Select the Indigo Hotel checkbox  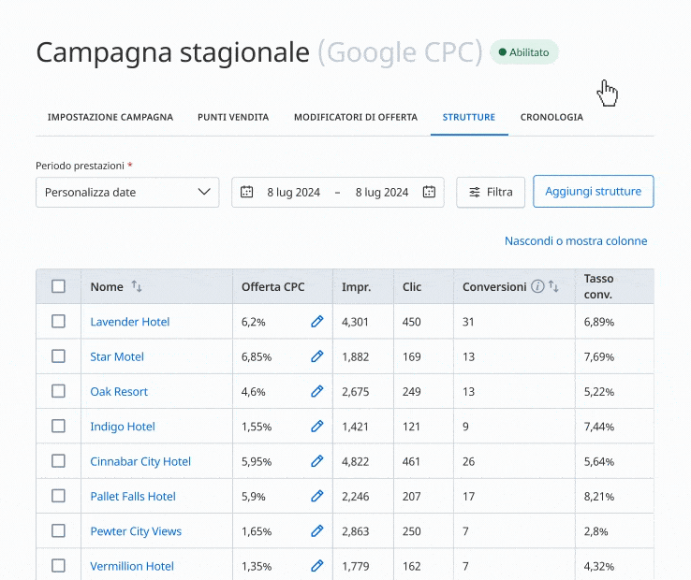tap(59, 427)
